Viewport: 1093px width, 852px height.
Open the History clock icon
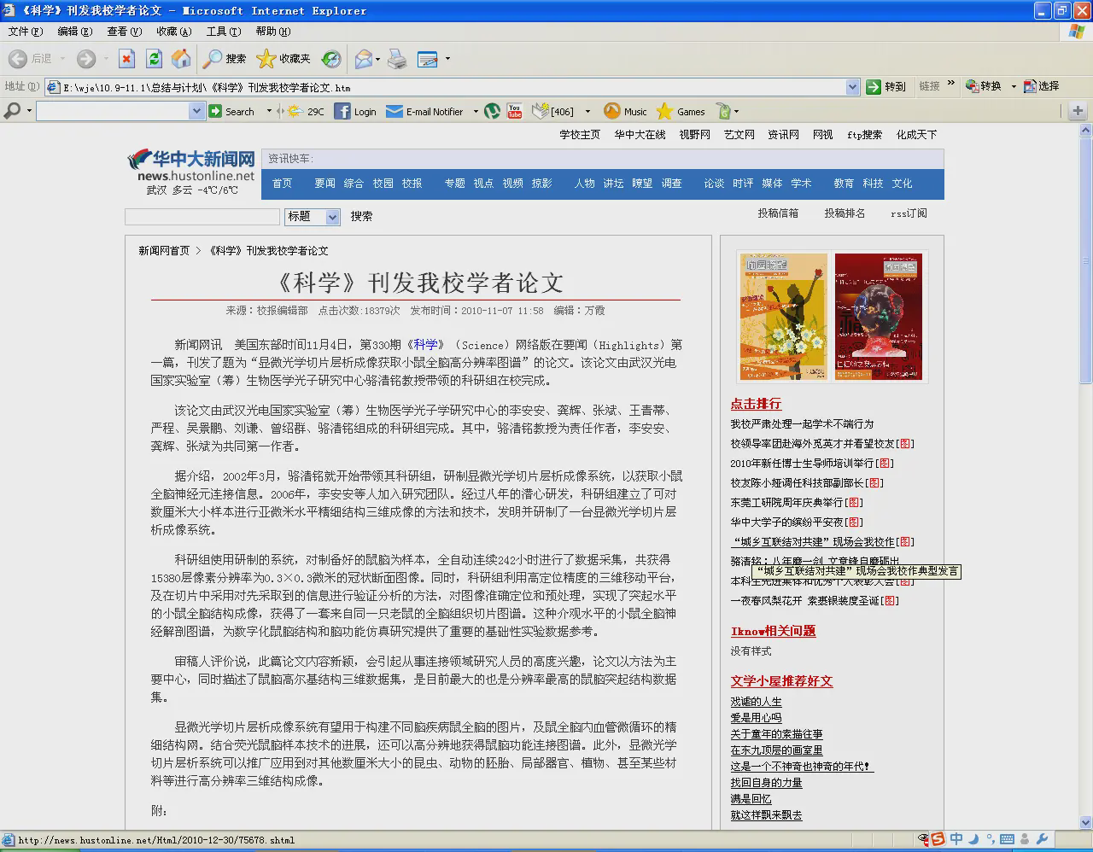click(x=331, y=59)
